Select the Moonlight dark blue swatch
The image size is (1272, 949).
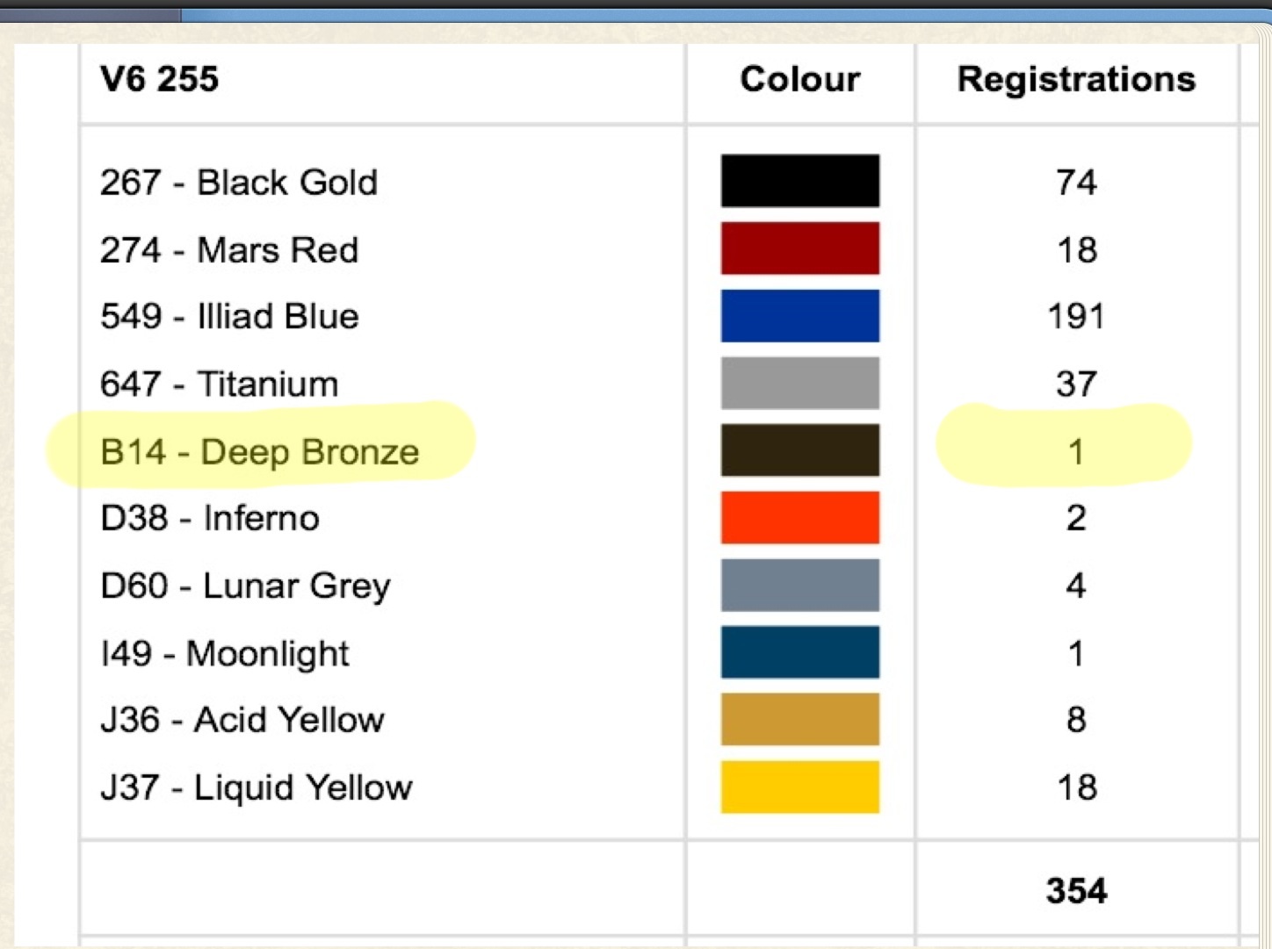(799, 652)
